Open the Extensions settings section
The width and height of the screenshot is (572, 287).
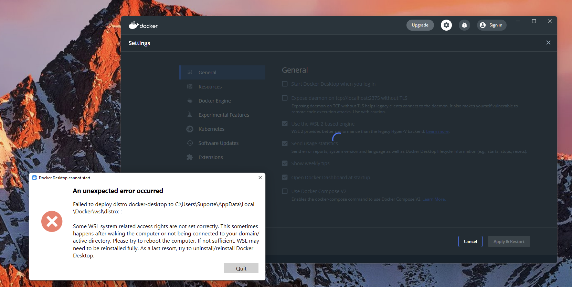(223, 157)
